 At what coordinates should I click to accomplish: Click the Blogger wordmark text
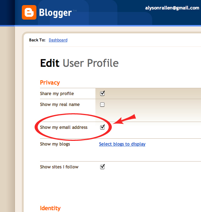55,13
